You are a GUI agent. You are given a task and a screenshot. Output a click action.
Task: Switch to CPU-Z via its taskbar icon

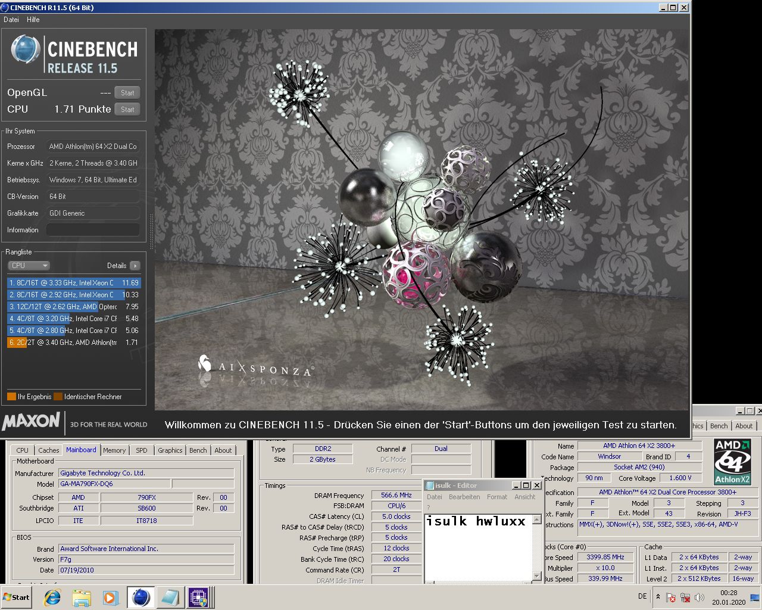click(198, 597)
